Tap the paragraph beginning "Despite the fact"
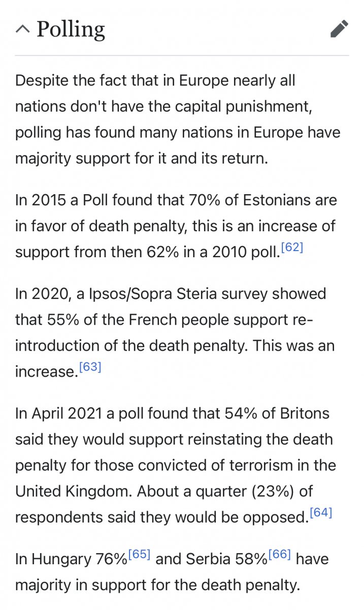The image size is (364, 610). point(178,119)
